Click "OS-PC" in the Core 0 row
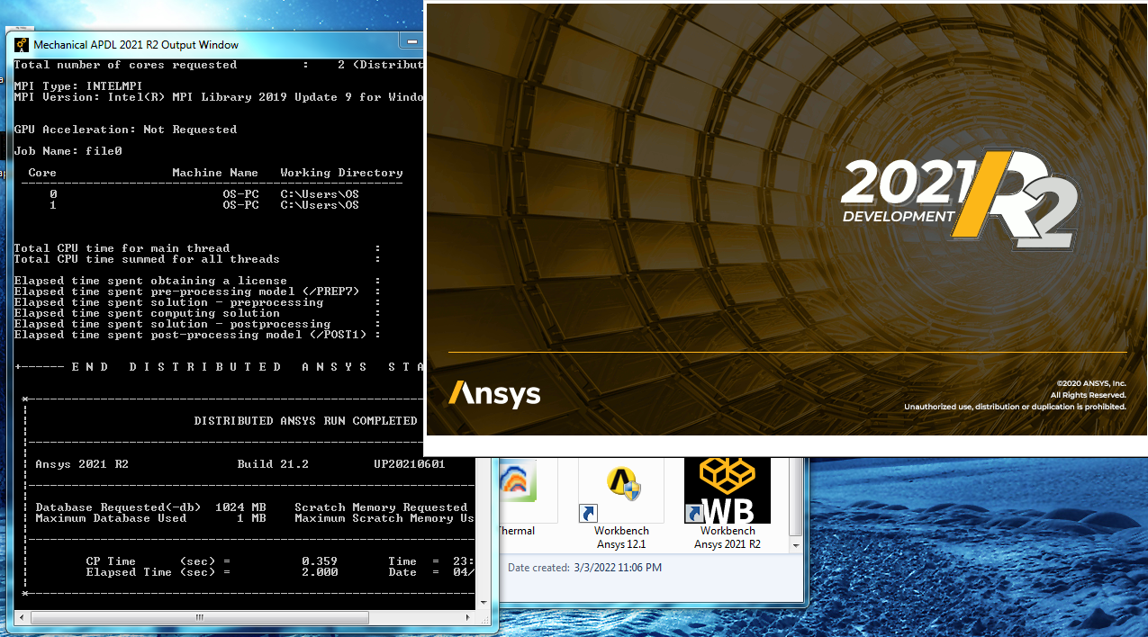1148x637 pixels. pyautogui.click(x=240, y=194)
